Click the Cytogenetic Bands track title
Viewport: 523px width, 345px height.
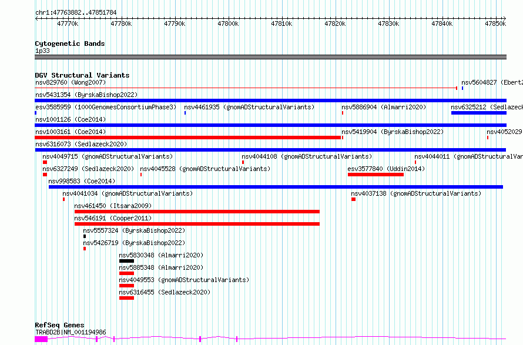point(70,43)
